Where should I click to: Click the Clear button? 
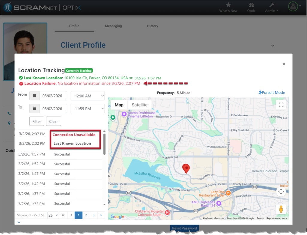pos(53,121)
